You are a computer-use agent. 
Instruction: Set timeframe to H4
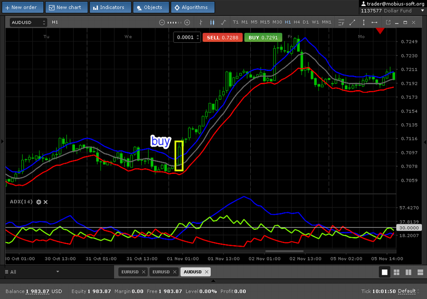click(297, 22)
